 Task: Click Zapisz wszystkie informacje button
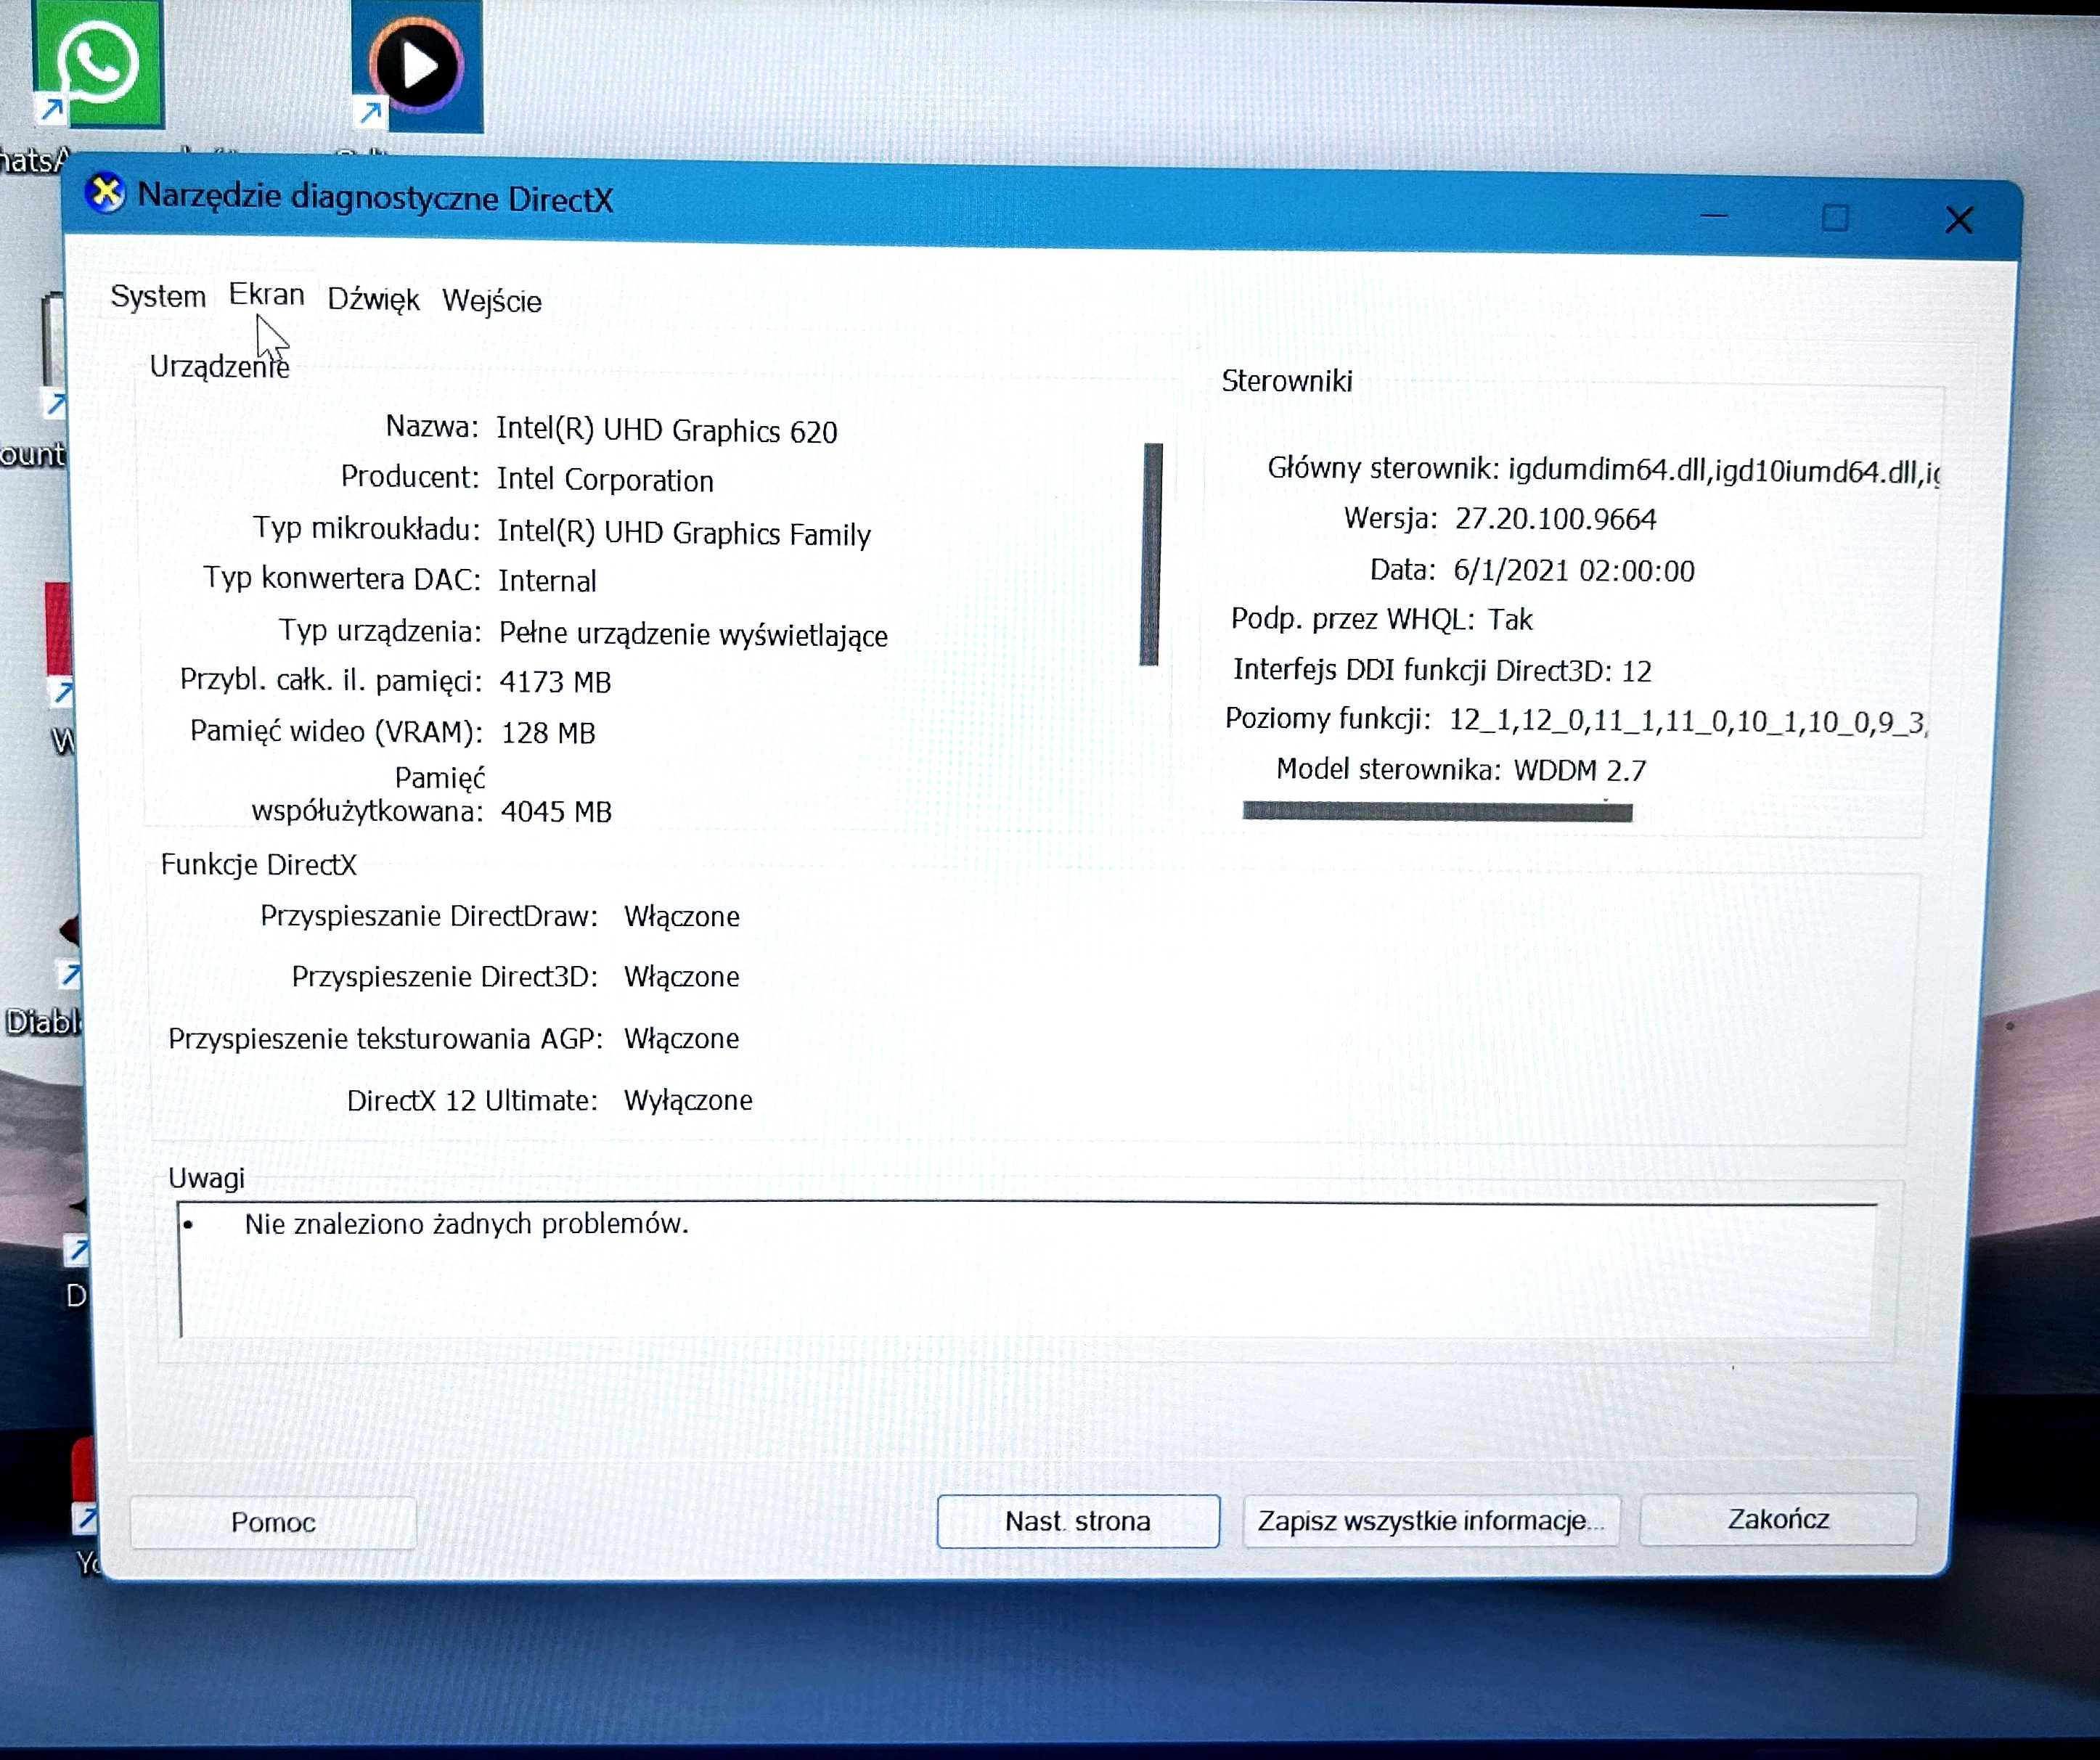[1431, 1520]
